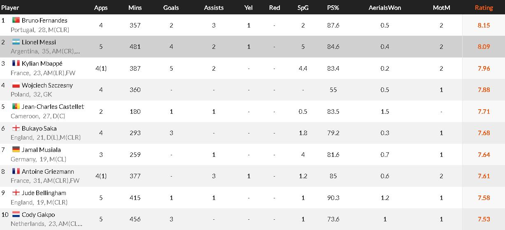Sort table by Goals column header
Image resolution: width=505 pixels, height=230 pixels.
[x=171, y=8]
